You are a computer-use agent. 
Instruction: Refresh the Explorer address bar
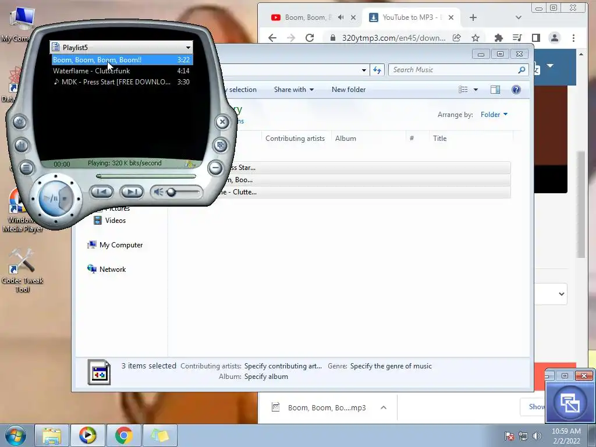tap(377, 70)
